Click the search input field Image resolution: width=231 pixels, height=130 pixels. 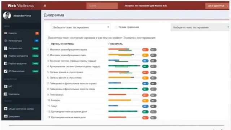pos(102,6)
